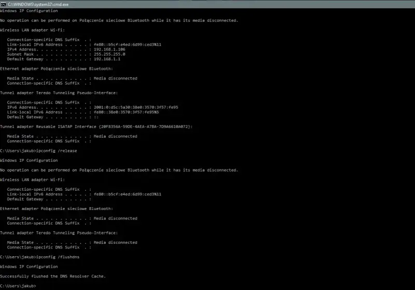Screen dimensions: 415x290
Task: Click 'Successfully flushed the DNS Resolver Cache.' message
Action: tap(53, 276)
